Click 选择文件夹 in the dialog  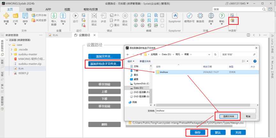[229, 116]
